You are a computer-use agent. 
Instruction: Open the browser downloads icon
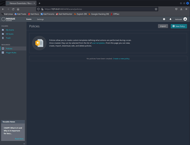tap(181, 9)
